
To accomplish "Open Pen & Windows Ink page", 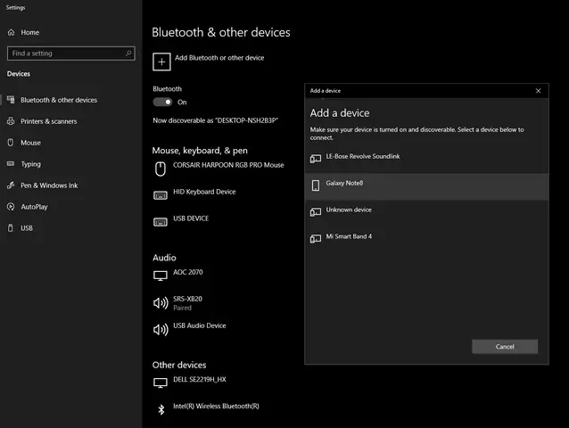I will coord(49,185).
